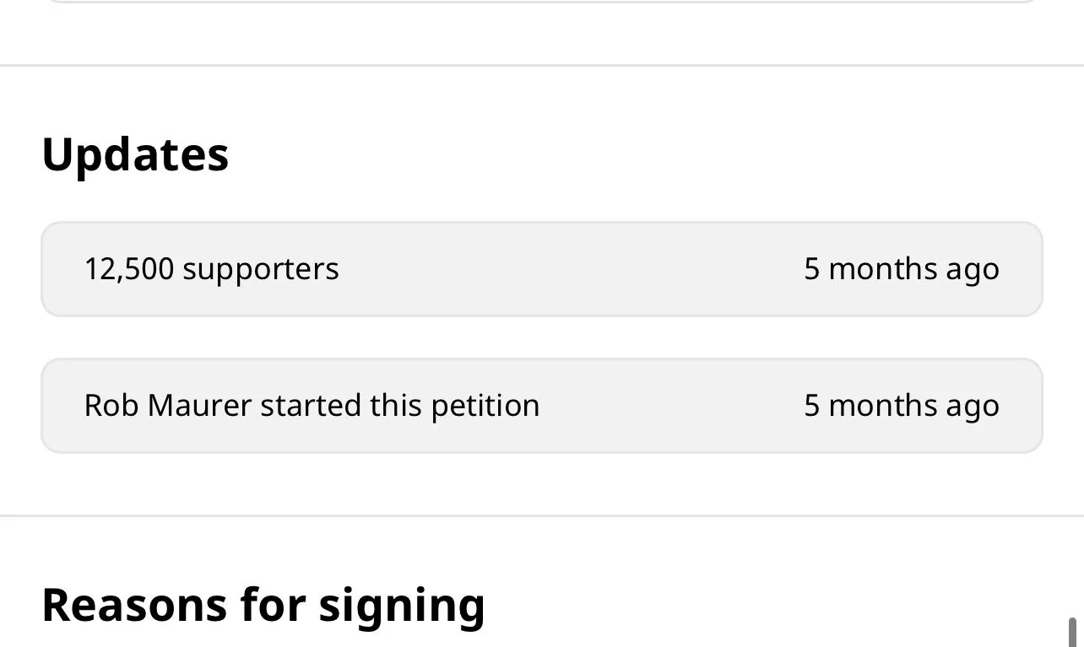
Task: Click the supporters update's "5 months ago" timestamp
Action: [901, 269]
